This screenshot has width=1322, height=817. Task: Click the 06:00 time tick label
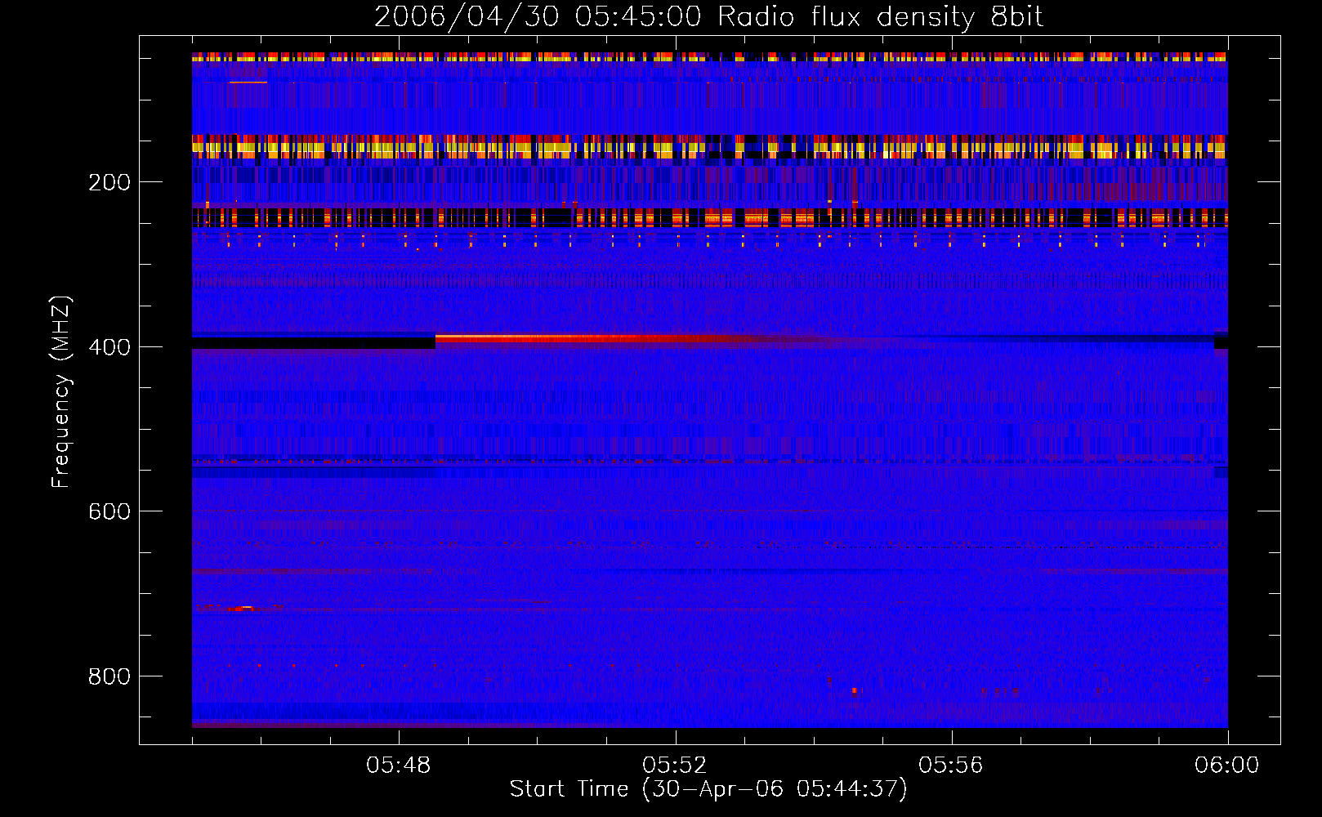click(1227, 766)
